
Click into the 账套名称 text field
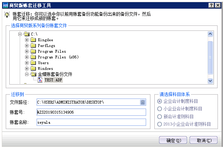[x=91, y=122]
